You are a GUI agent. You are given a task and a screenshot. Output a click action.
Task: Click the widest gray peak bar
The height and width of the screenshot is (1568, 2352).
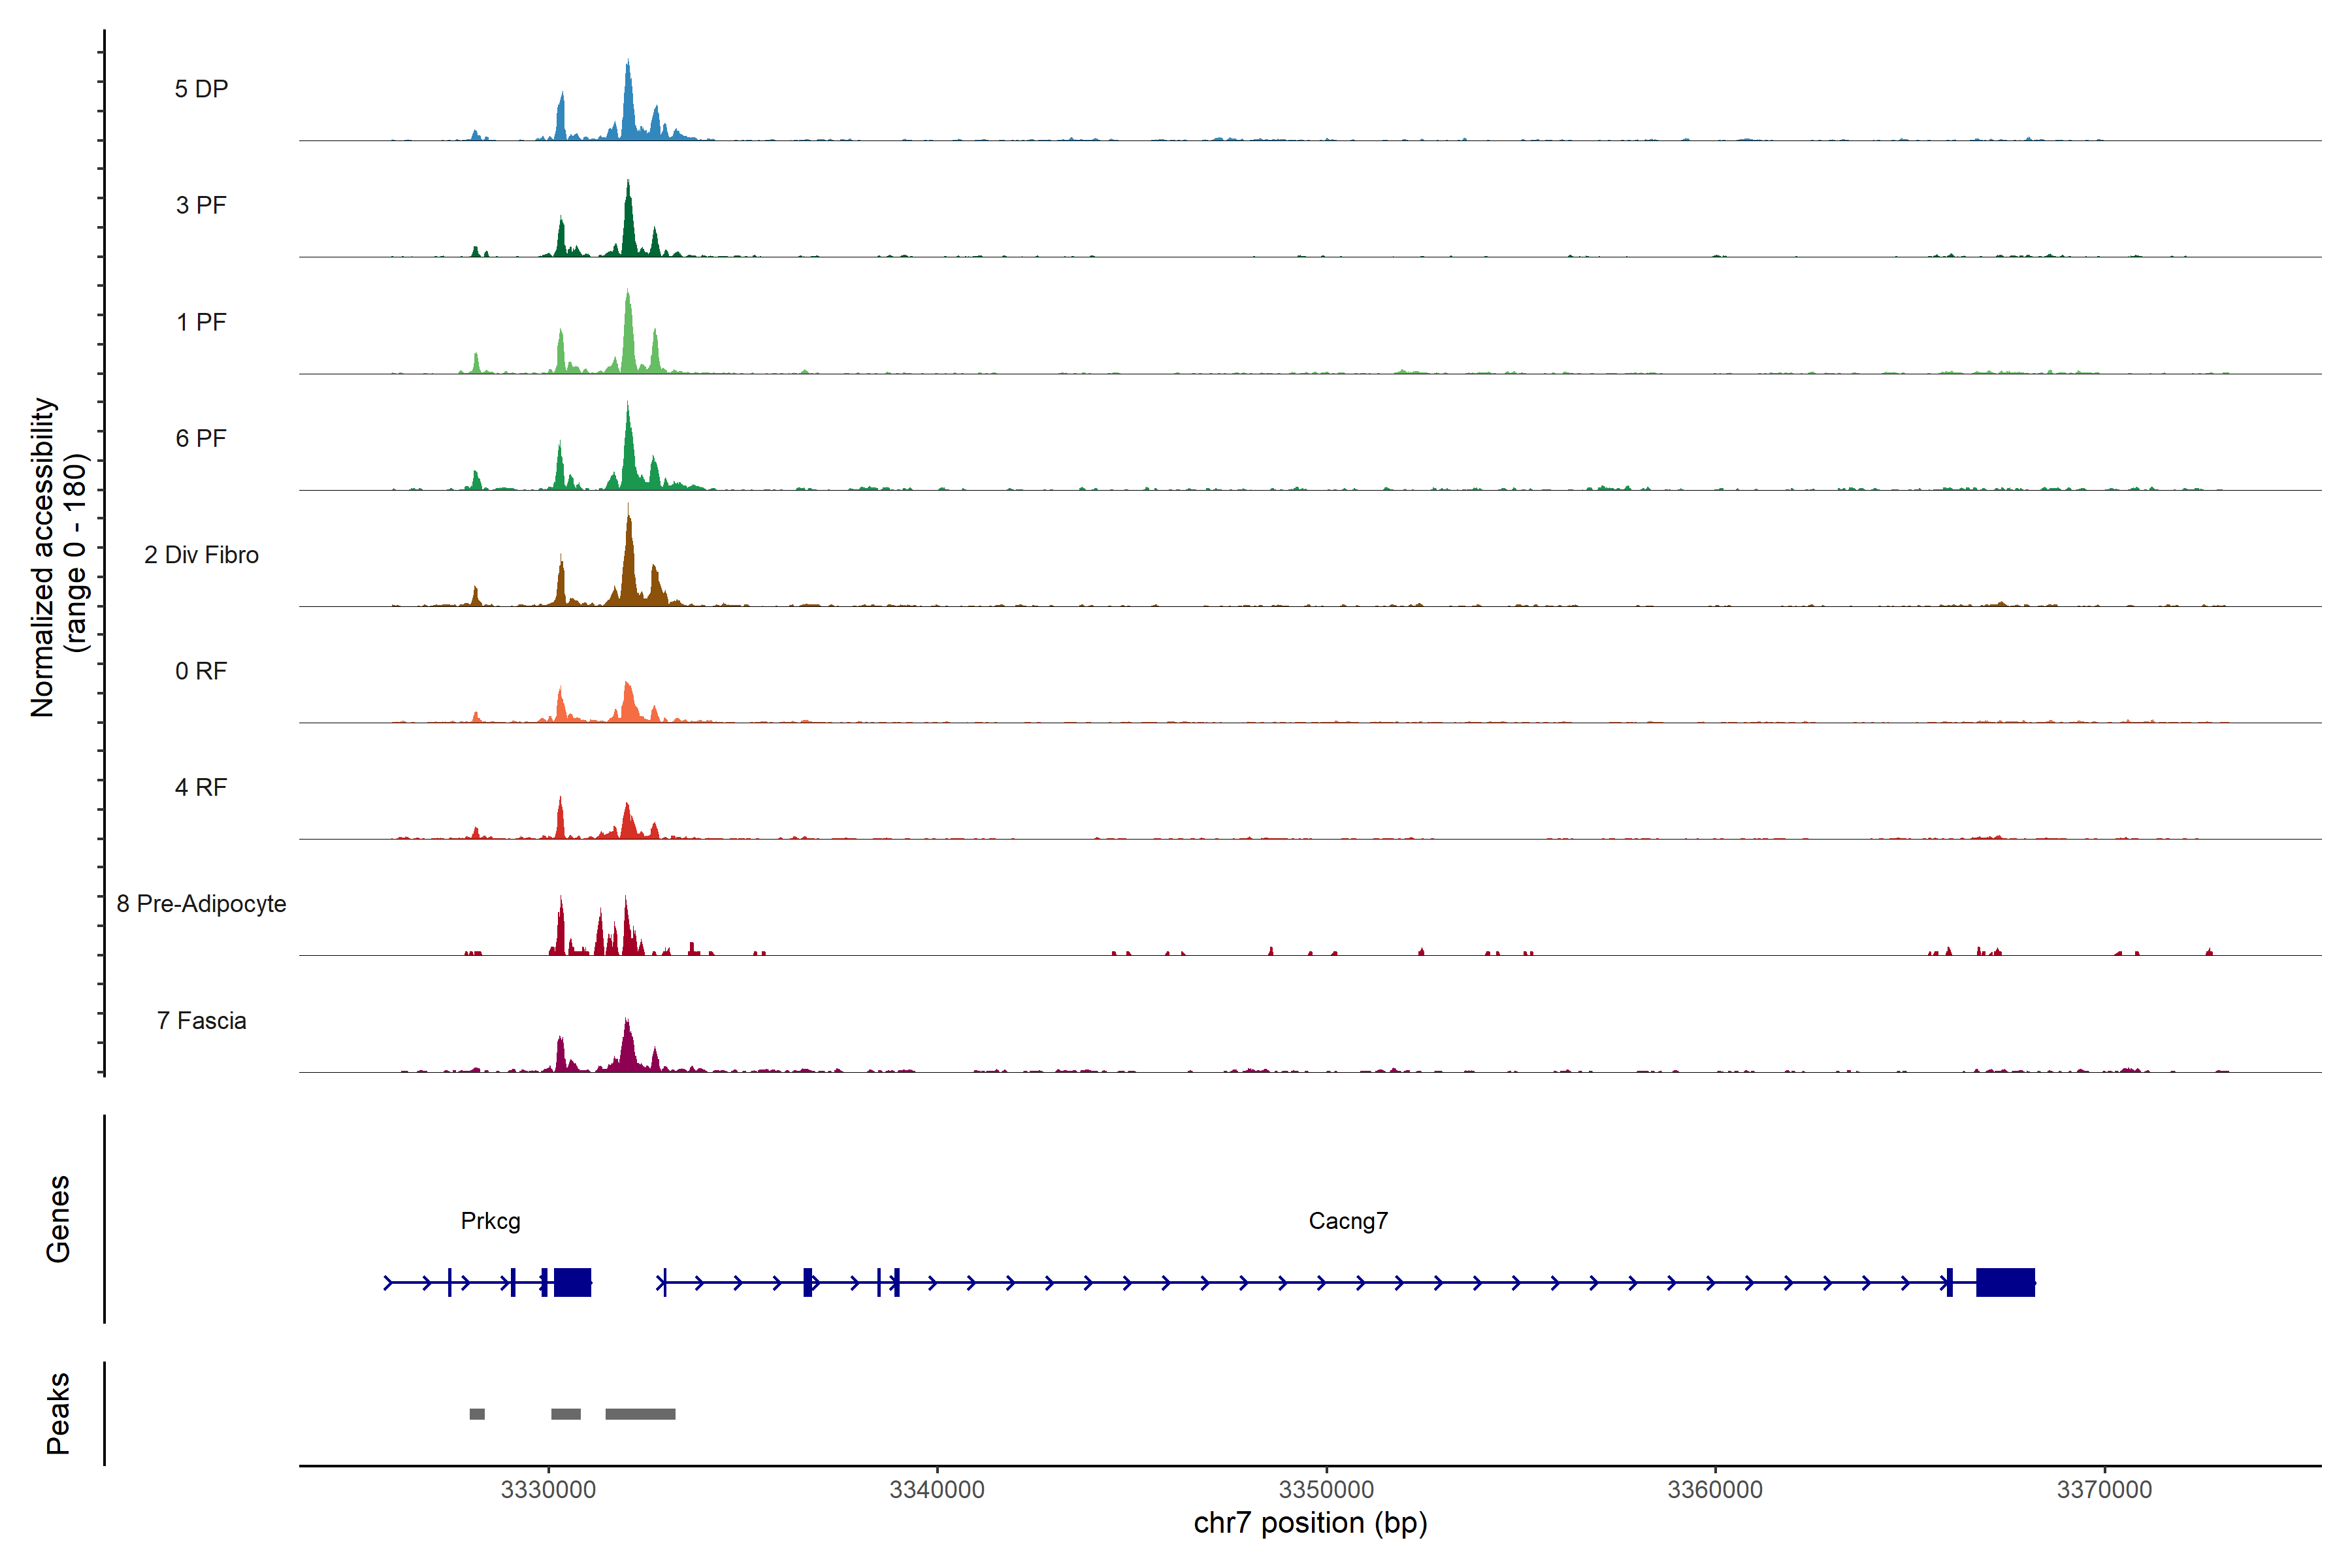(640, 1414)
